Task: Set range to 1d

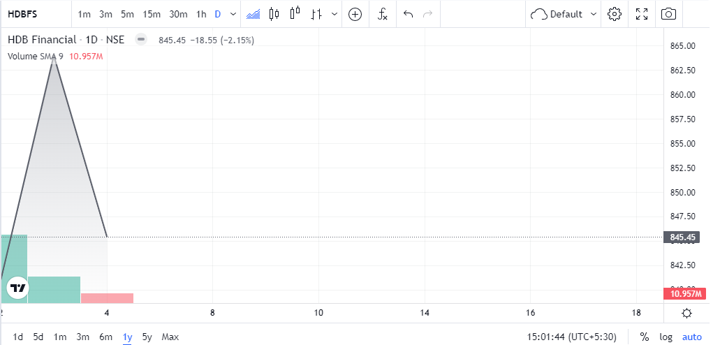Action: [x=18, y=337]
